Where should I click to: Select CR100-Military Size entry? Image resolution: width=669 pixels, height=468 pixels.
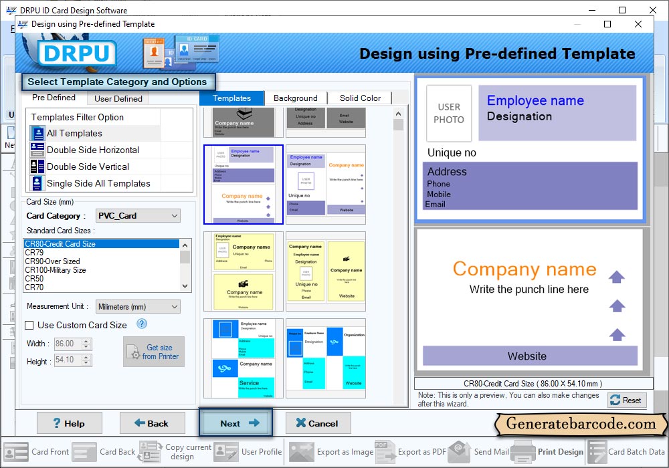coord(102,270)
